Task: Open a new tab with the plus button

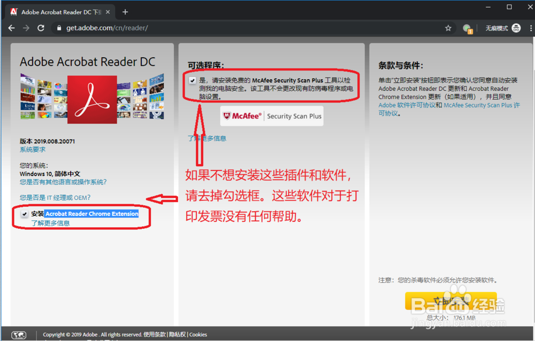Action: click(x=125, y=12)
